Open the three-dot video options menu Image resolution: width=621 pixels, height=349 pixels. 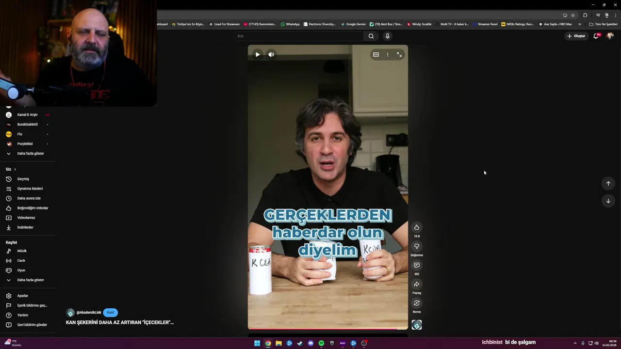coord(388,55)
